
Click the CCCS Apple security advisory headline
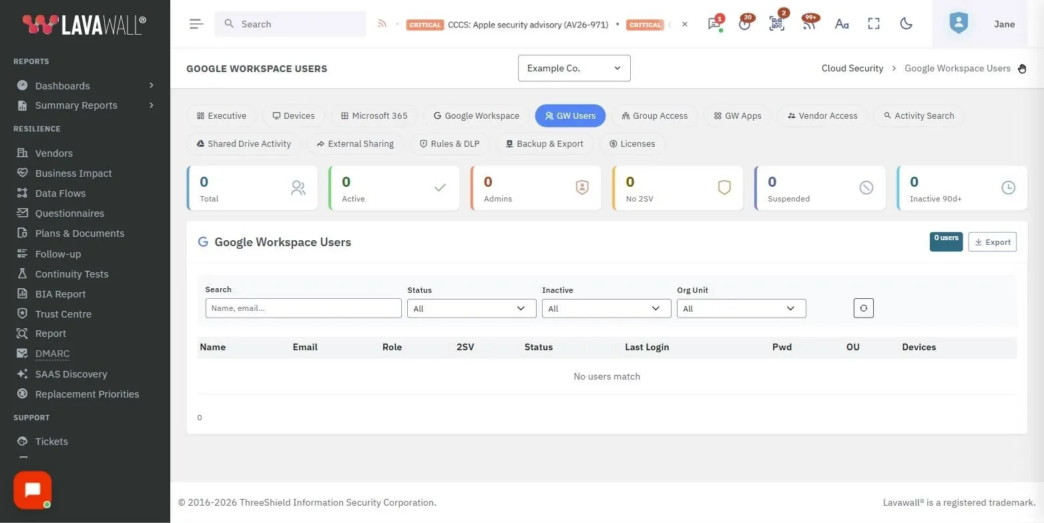click(x=528, y=25)
